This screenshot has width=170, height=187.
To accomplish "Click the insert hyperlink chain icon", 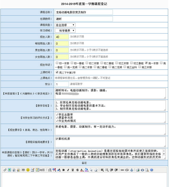I will 122,170.
